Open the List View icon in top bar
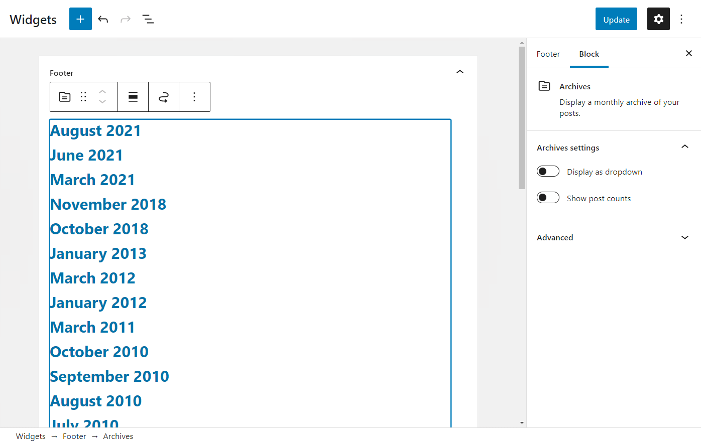Image resolution: width=703 pixels, height=444 pixels. (x=148, y=19)
